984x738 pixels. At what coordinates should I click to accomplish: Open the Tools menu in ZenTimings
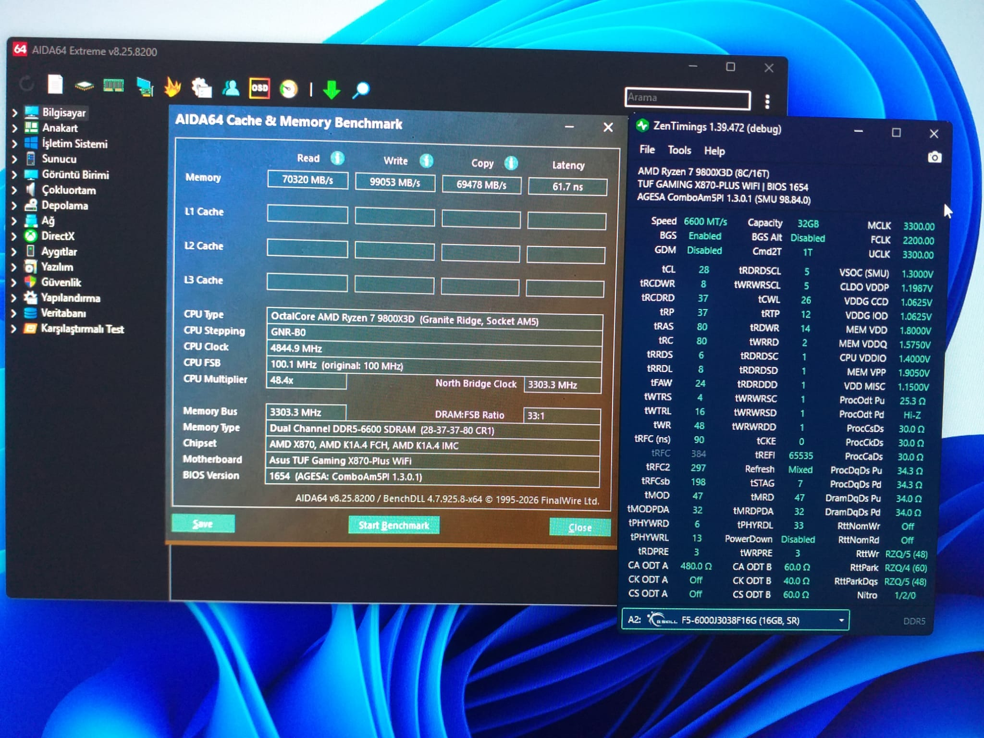click(x=679, y=150)
